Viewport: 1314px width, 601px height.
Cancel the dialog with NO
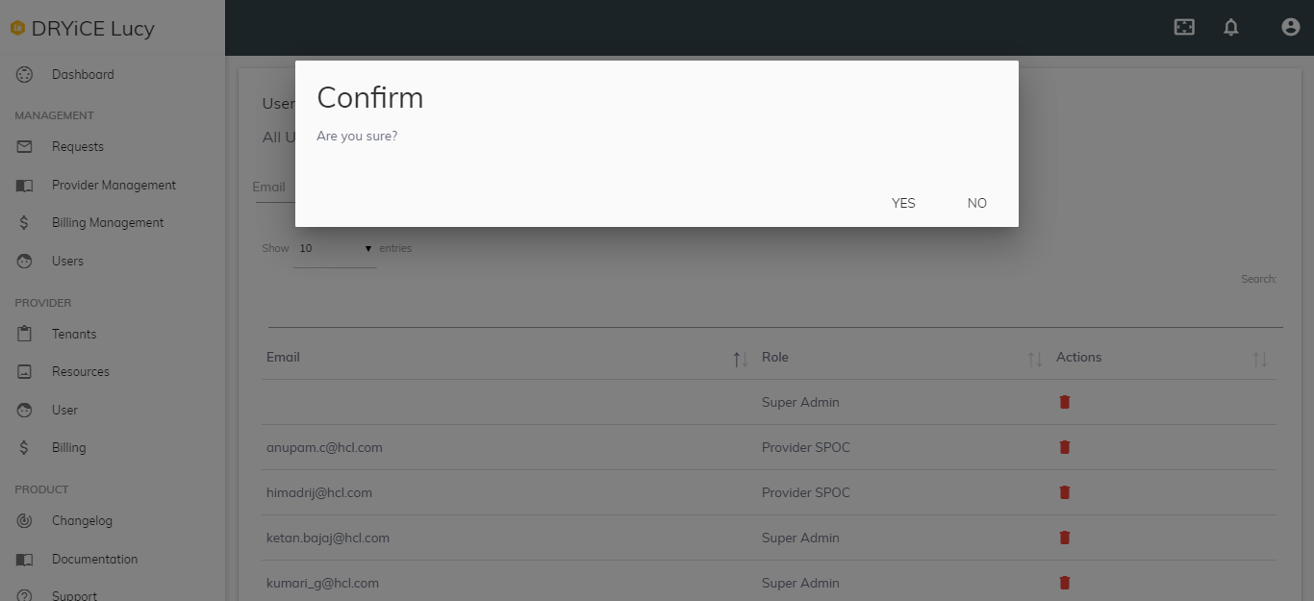pyautogui.click(x=977, y=203)
